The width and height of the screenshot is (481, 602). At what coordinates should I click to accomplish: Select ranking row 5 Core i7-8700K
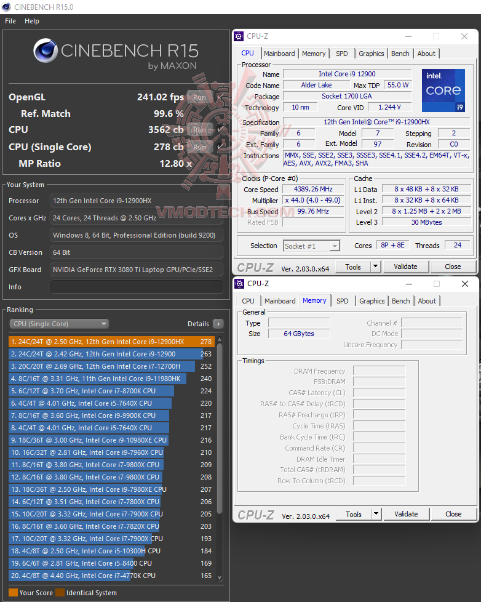click(x=111, y=391)
